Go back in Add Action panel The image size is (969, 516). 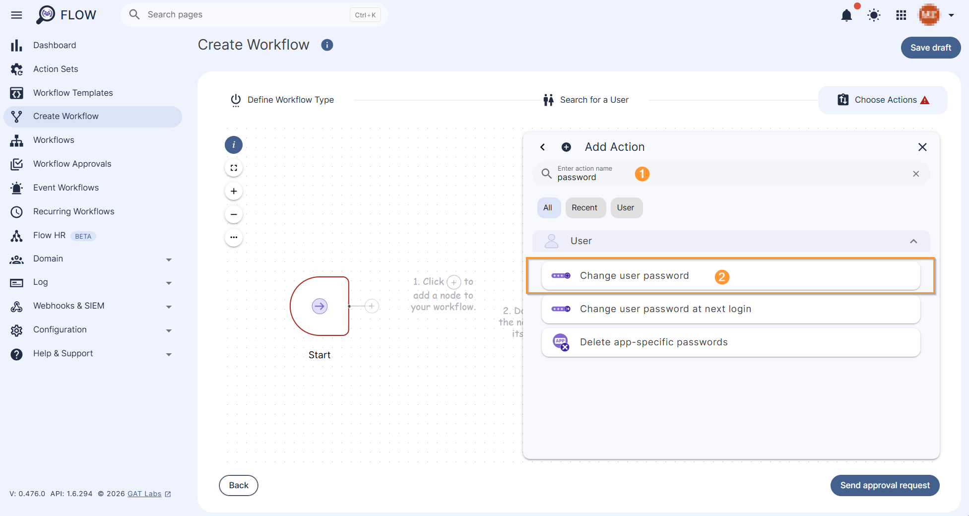tap(542, 147)
